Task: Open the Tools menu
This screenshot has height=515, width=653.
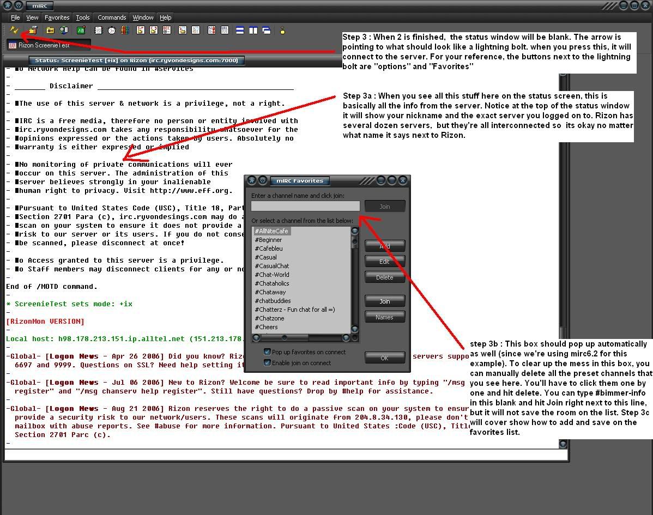Action: pos(82,17)
